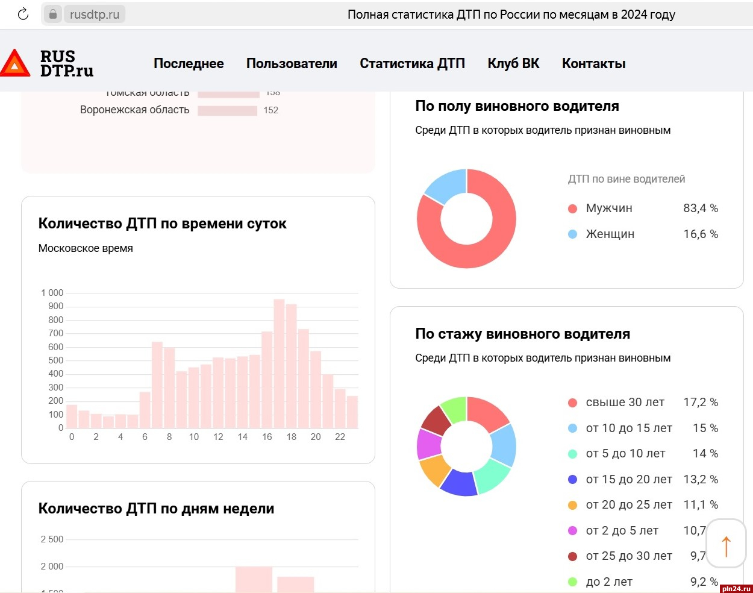Click the до 2 лет legend dot

(572, 582)
